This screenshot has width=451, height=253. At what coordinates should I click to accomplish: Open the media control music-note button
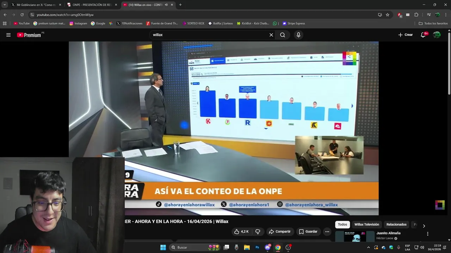pos(429,15)
